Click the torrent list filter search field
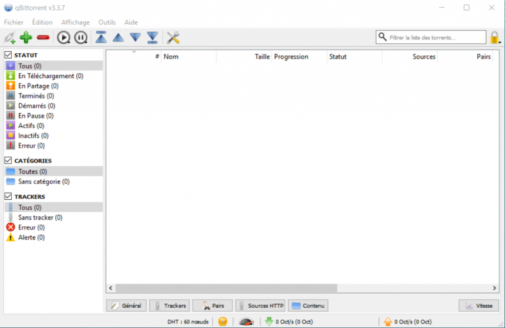 tap(434, 37)
